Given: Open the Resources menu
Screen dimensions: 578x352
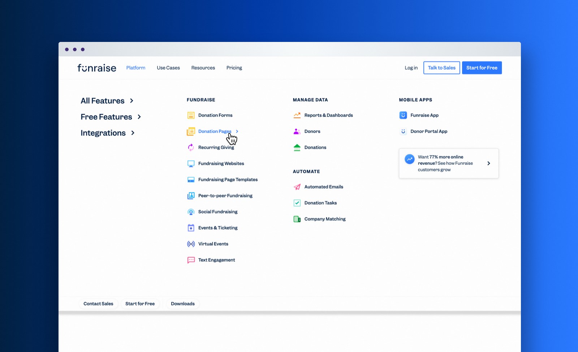Looking at the screenshot, I should click(x=203, y=68).
